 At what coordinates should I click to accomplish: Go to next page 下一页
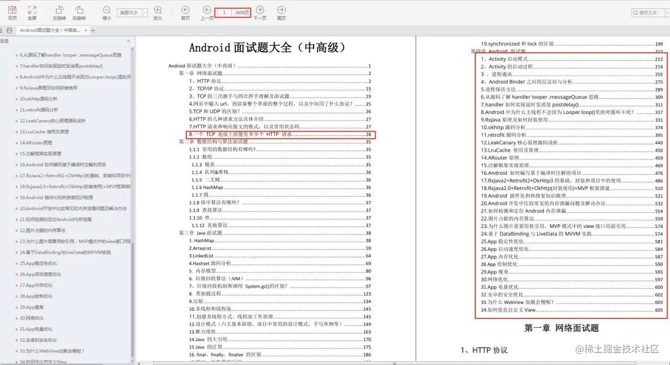tap(260, 13)
